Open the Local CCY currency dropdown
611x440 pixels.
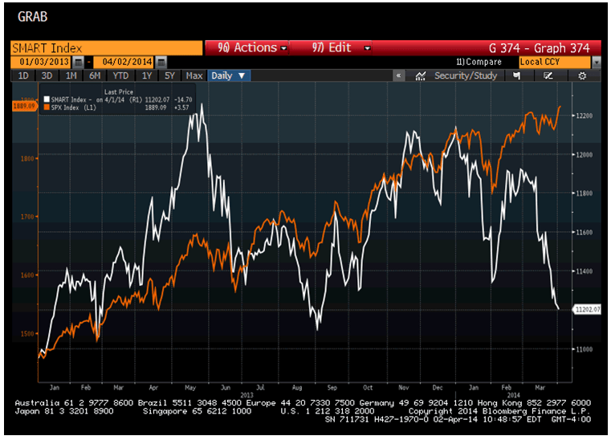(x=560, y=62)
